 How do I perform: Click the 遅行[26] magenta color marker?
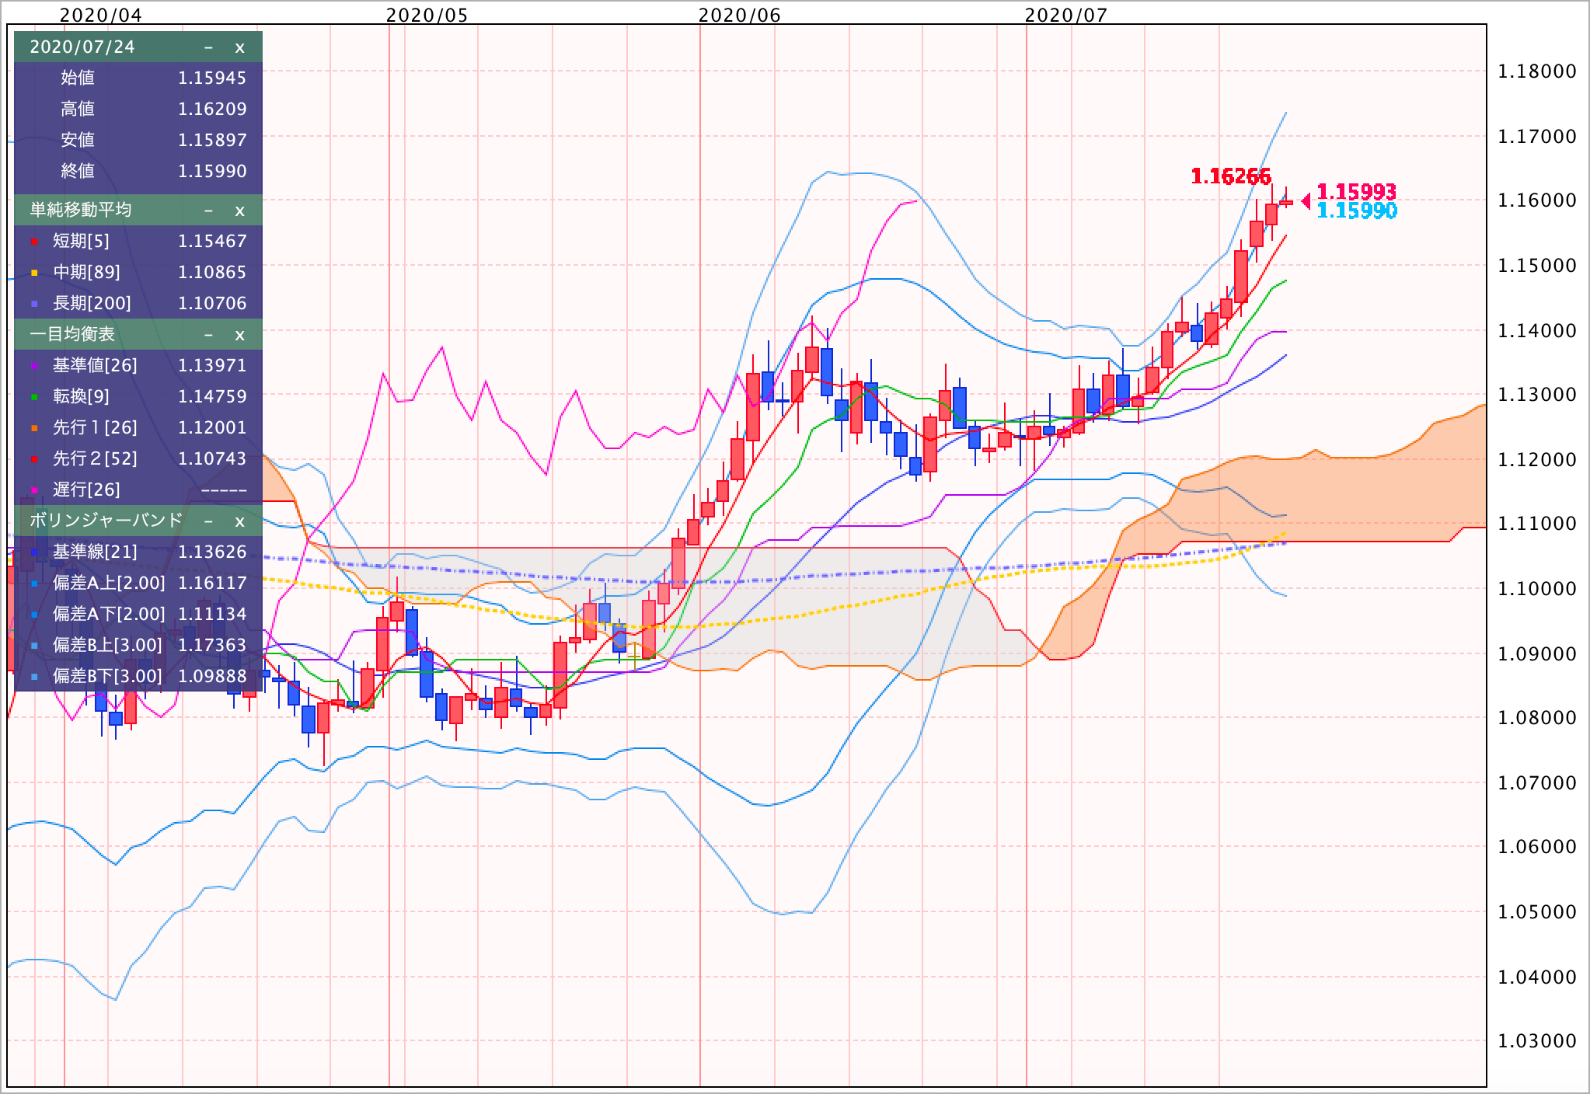(x=34, y=491)
